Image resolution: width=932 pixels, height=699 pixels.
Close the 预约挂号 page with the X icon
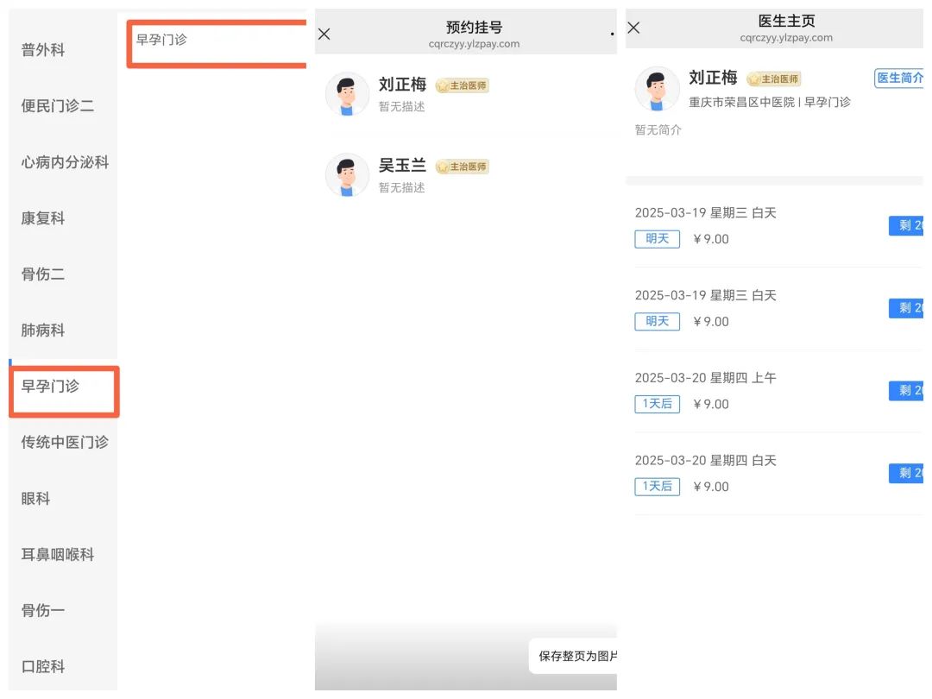click(324, 35)
